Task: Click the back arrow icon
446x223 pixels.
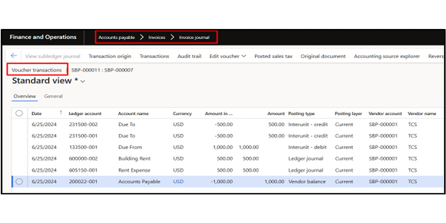Action: coord(14,56)
